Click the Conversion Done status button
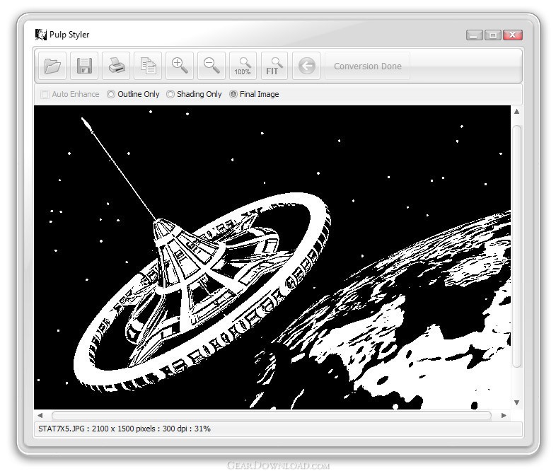The image size is (556, 471). pos(367,66)
